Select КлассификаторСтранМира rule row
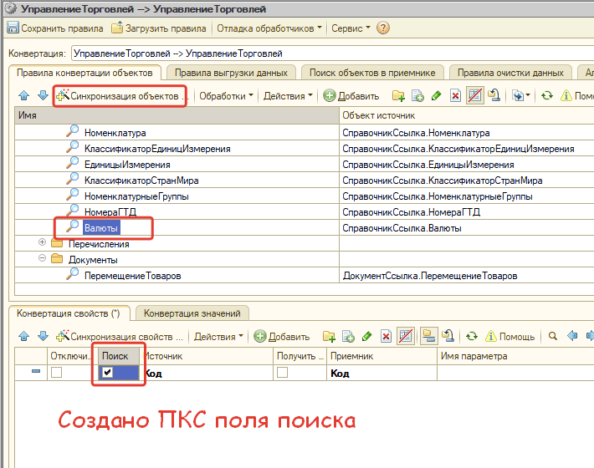The image size is (594, 468). (141, 181)
